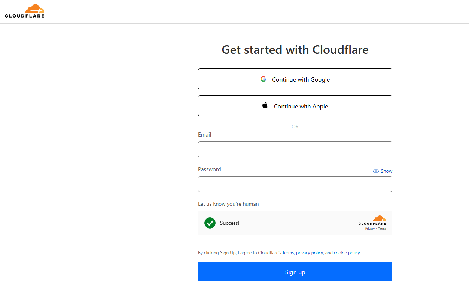Open the Privacy link in the captcha widget
The height and width of the screenshot is (285, 469).
(370, 229)
